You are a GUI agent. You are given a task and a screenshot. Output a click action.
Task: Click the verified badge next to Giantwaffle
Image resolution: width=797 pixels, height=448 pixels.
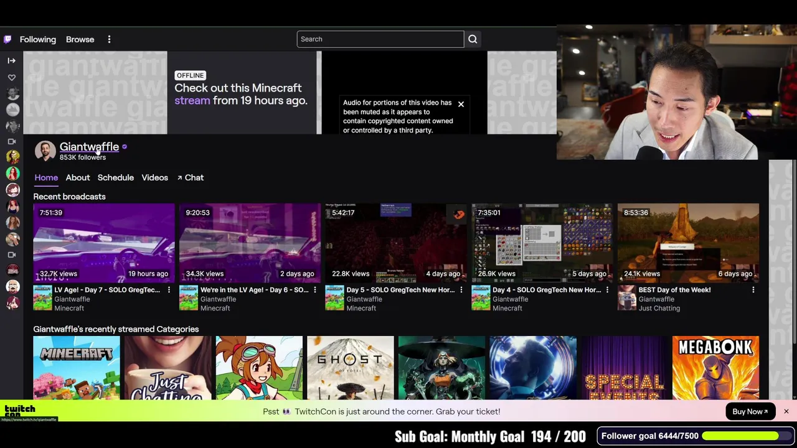pos(125,147)
